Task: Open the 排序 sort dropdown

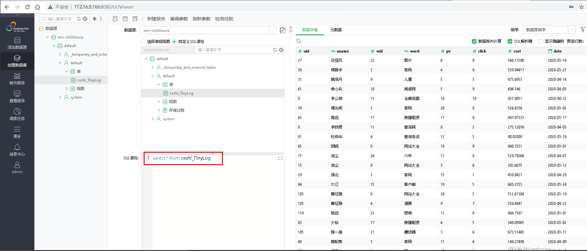Action: [572, 30]
